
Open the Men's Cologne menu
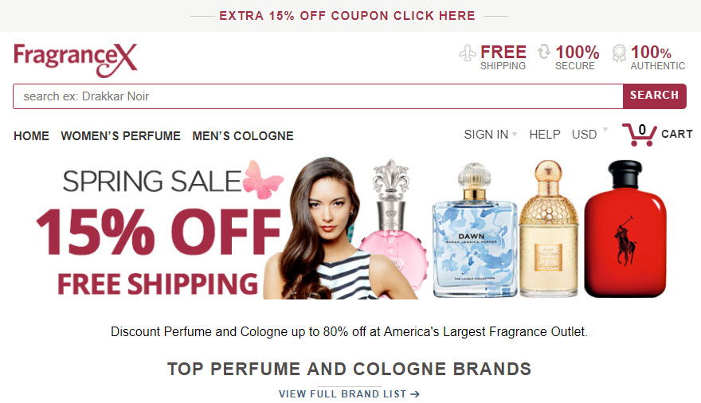tap(243, 136)
